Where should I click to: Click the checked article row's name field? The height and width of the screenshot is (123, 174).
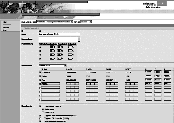point(50,84)
